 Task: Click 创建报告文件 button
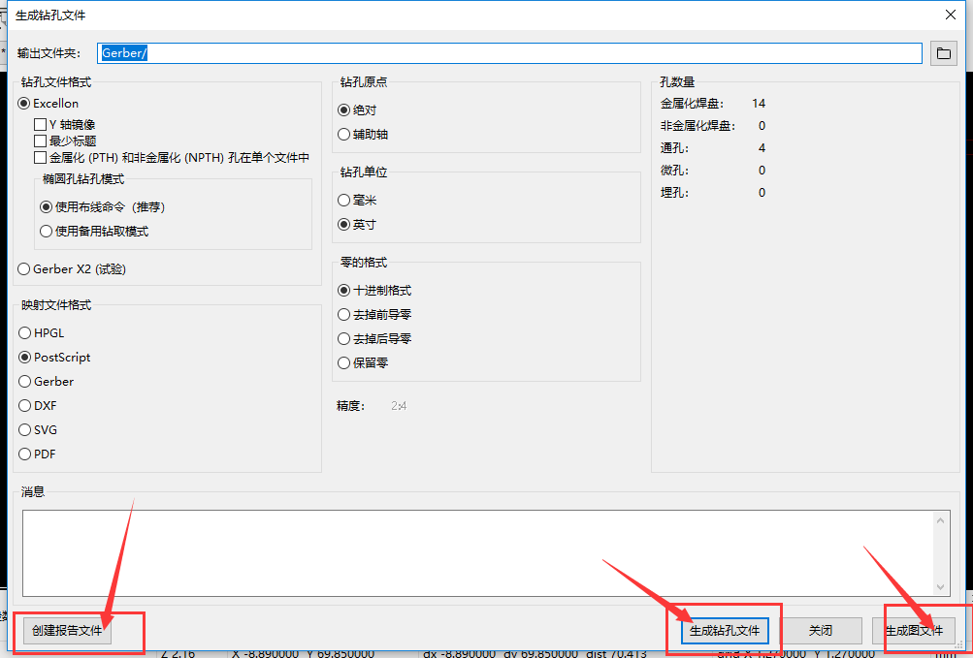pos(67,631)
